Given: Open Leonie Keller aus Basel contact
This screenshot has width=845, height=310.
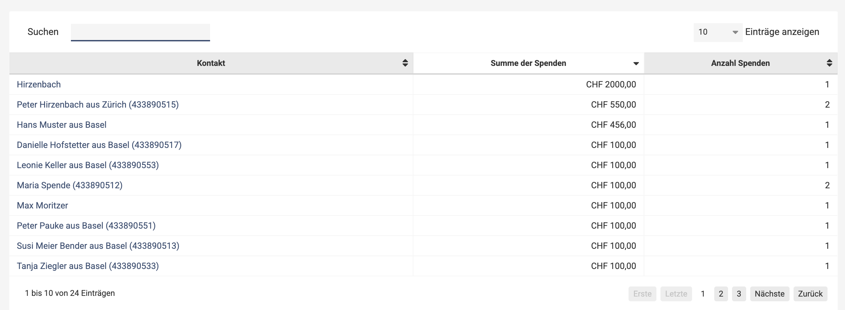Looking at the screenshot, I should pos(88,165).
